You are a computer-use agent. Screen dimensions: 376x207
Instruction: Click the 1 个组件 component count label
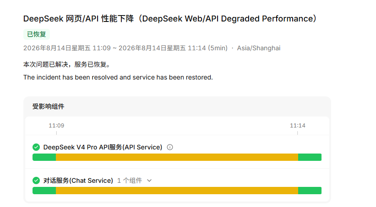pos(130,180)
